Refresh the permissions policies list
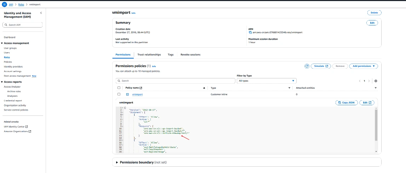 (x=307, y=66)
